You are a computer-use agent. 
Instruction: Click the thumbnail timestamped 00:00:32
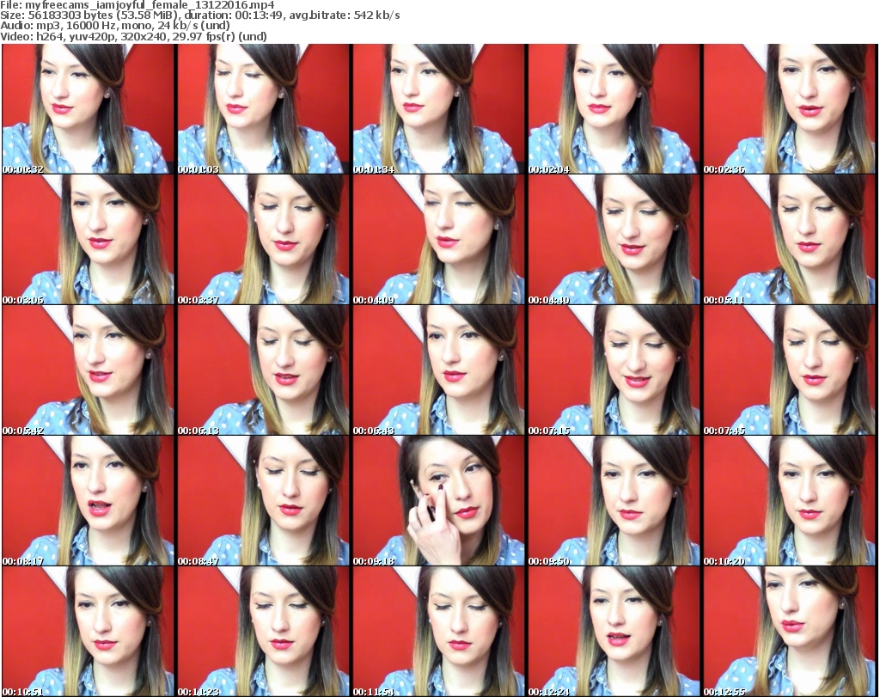pos(88,109)
